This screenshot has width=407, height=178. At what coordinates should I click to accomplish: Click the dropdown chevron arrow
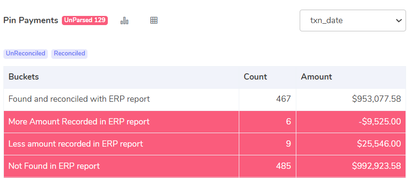coord(399,20)
